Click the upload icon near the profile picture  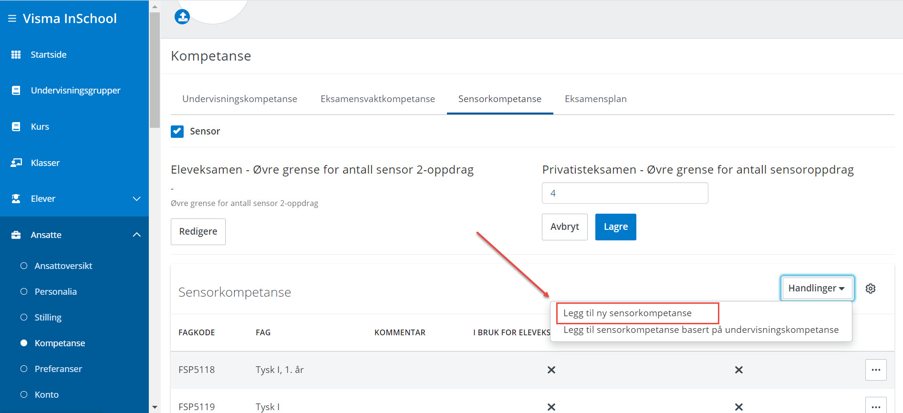[x=182, y=17]
